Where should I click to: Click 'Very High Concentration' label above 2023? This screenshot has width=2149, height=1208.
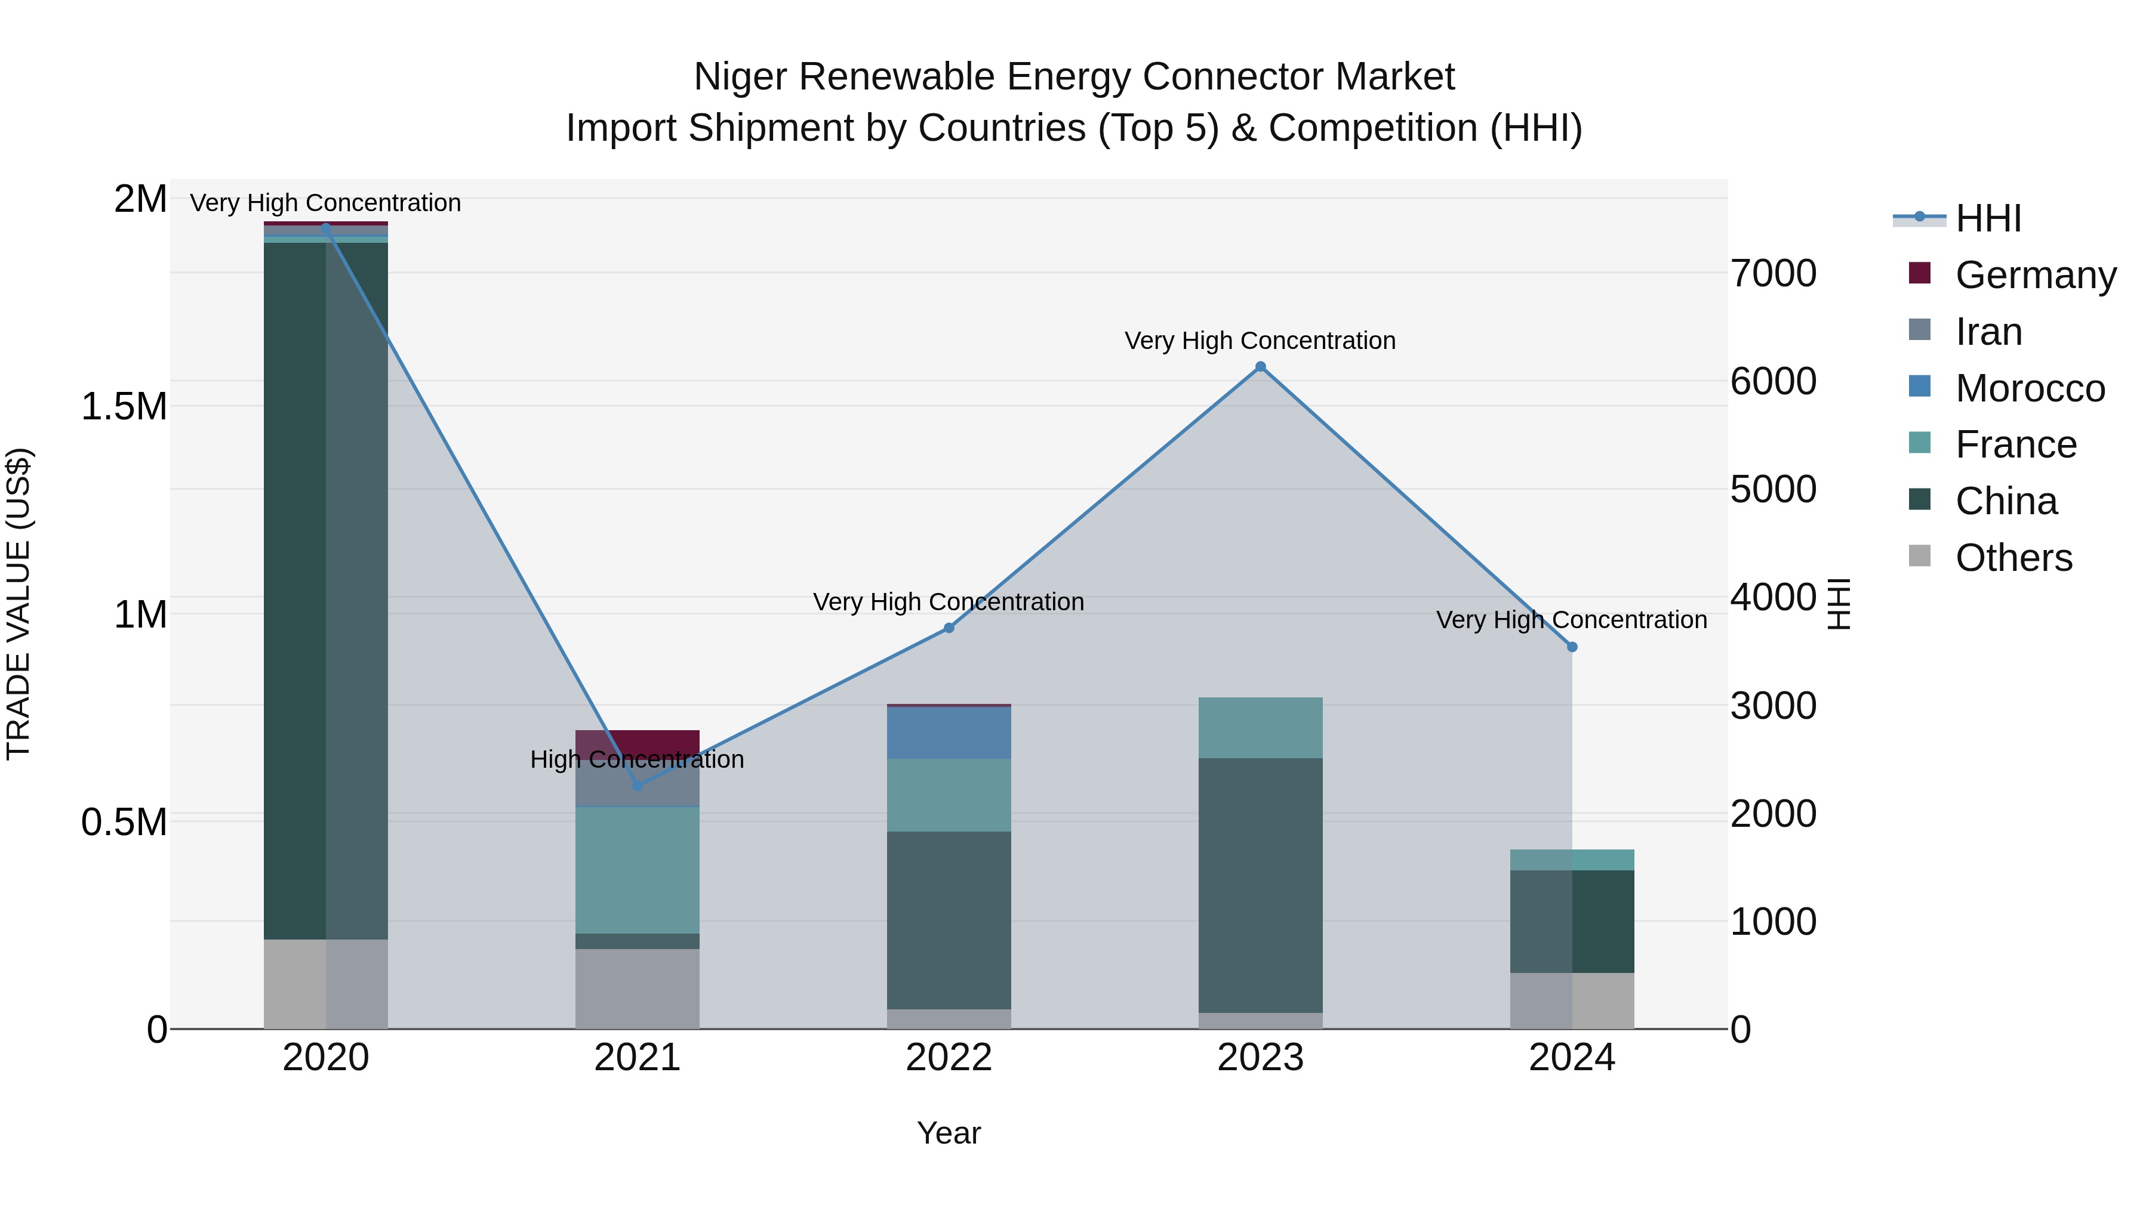(1261, 341)
